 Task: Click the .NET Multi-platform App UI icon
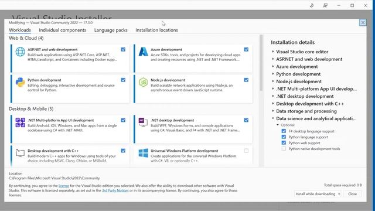click(x=21, y=122)
